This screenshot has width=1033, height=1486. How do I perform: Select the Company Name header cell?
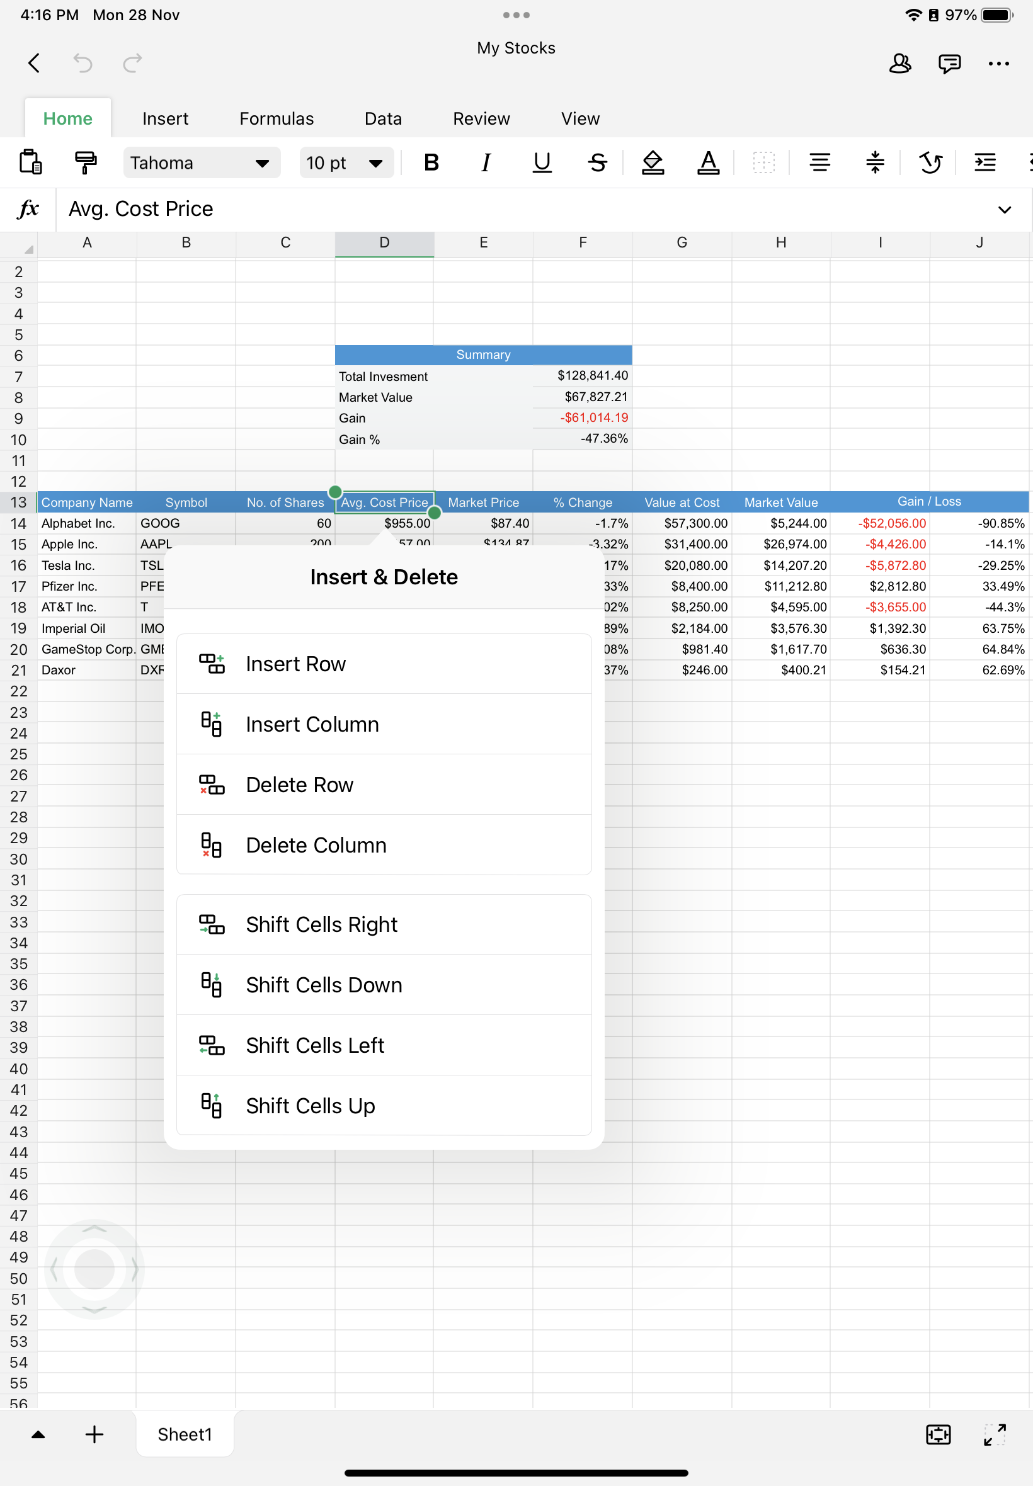[87, 502]
